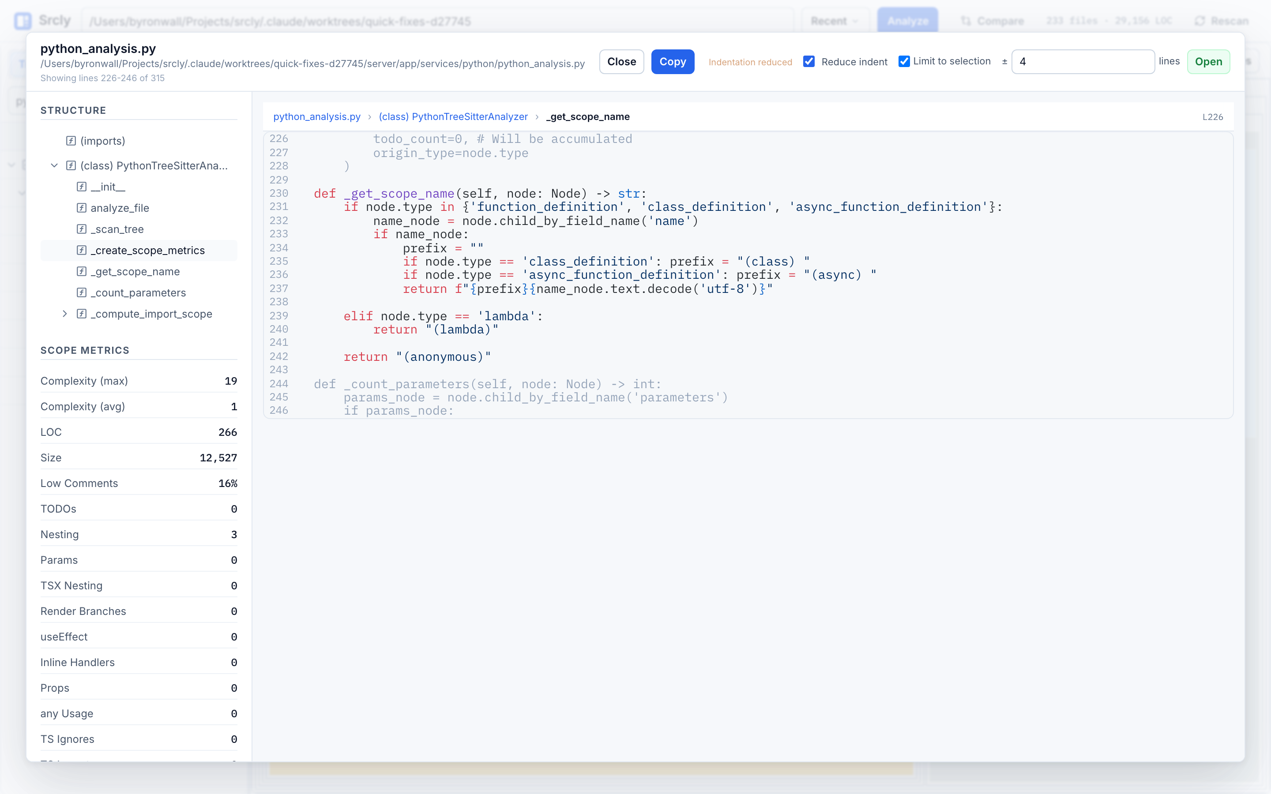Collapse the PythonTreeSitterAnalyzer class node

54,165
